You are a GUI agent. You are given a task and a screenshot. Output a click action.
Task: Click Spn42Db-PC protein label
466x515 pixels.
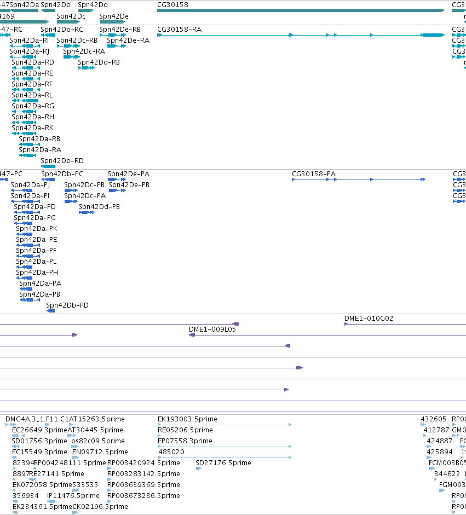pyautogui.click(x=62, y=174)
